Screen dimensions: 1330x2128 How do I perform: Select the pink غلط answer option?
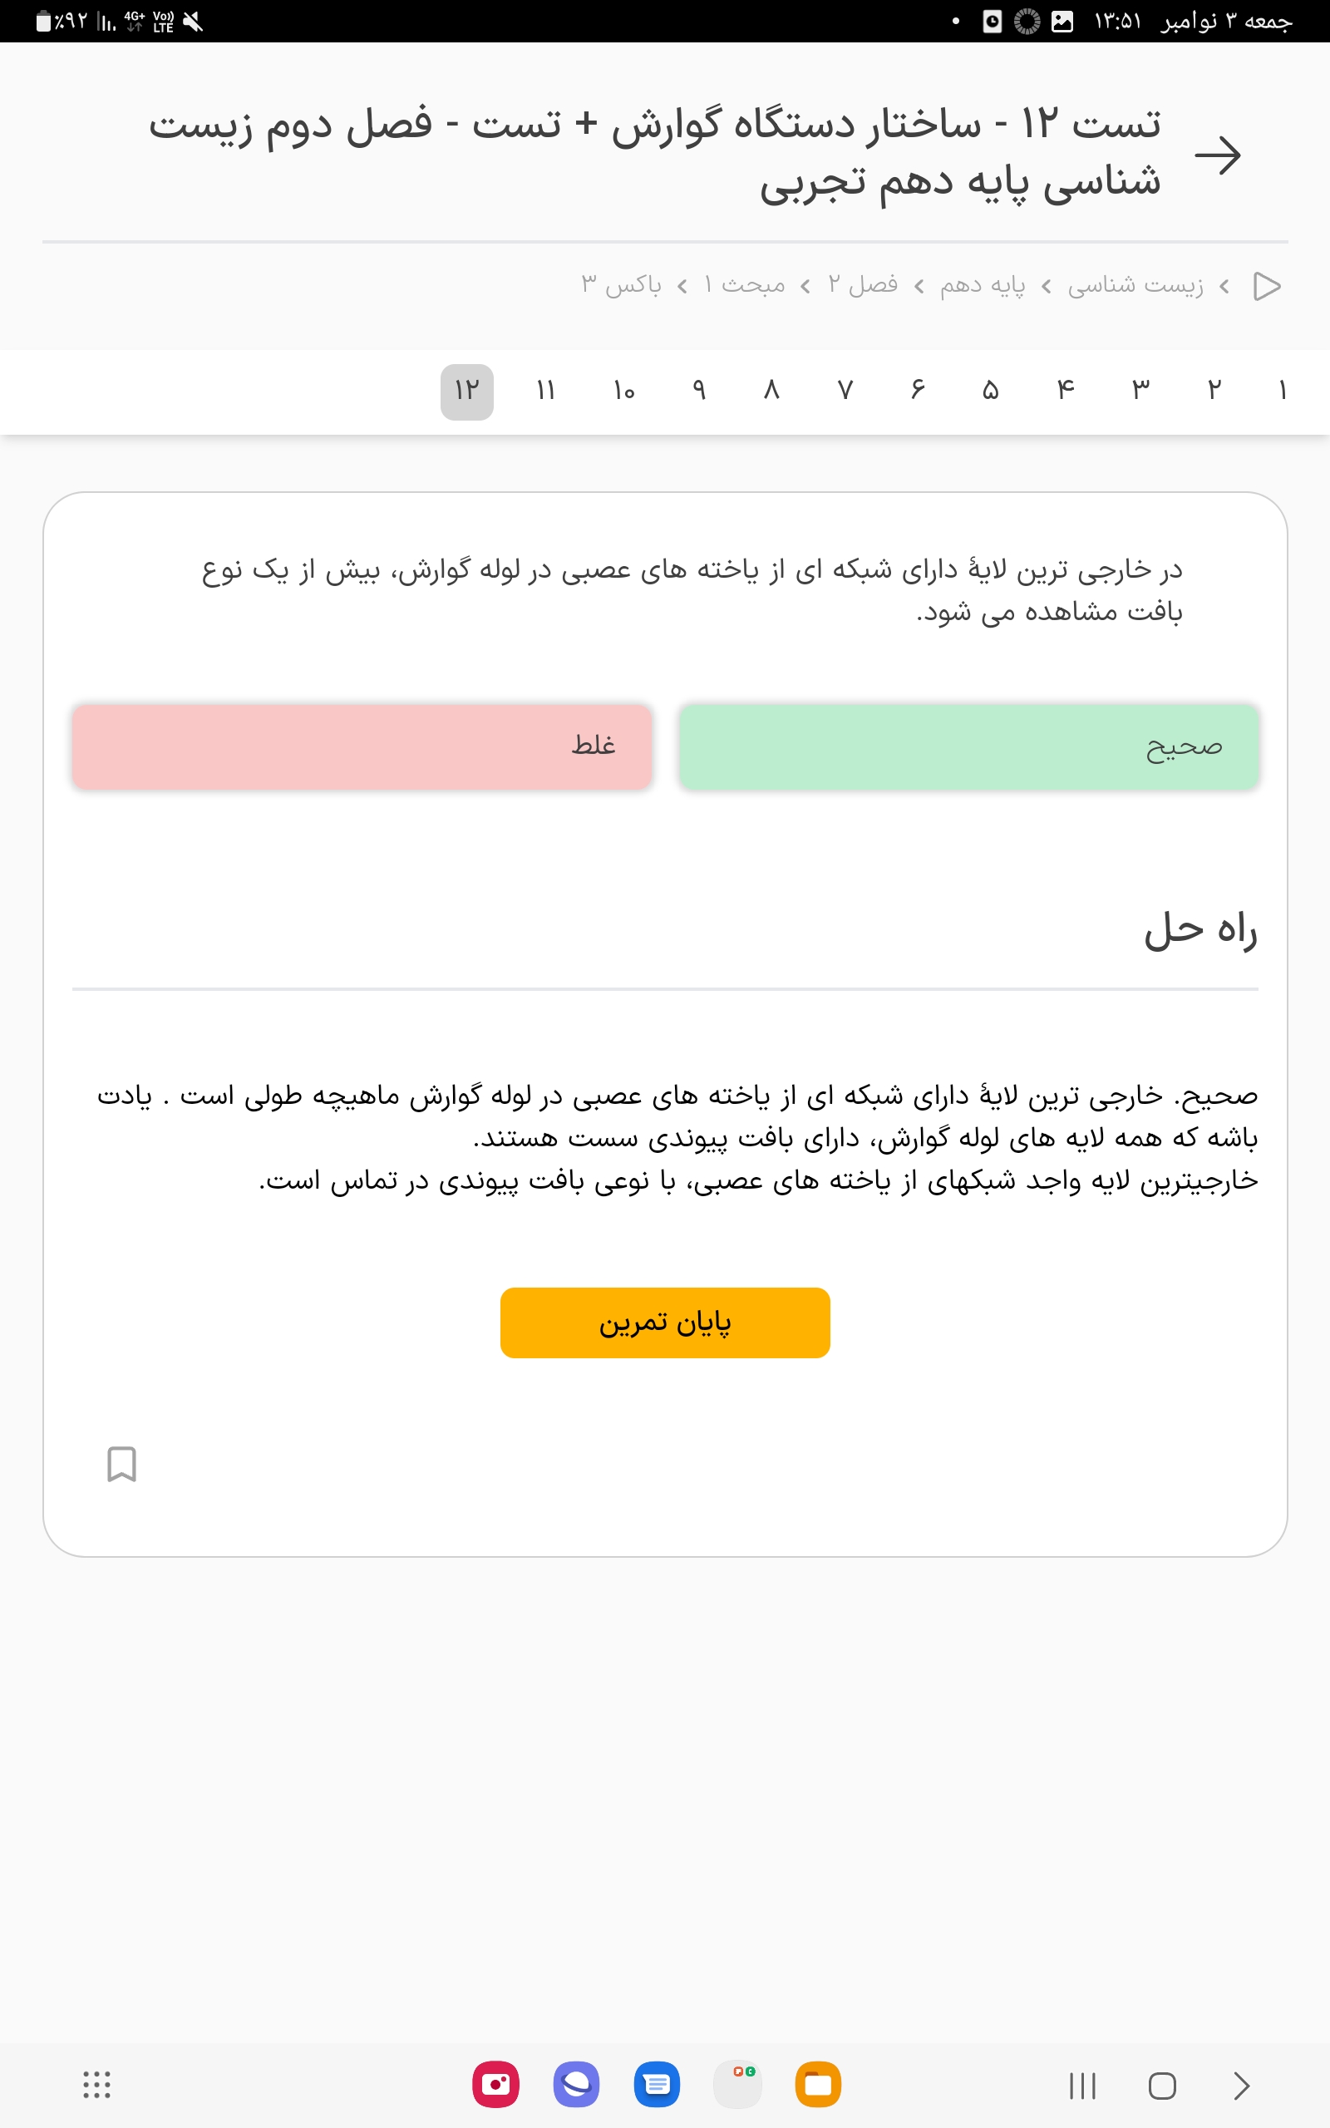click(x=362, y=746)
